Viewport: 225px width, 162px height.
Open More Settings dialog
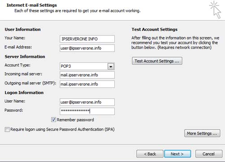pos(202,133)
